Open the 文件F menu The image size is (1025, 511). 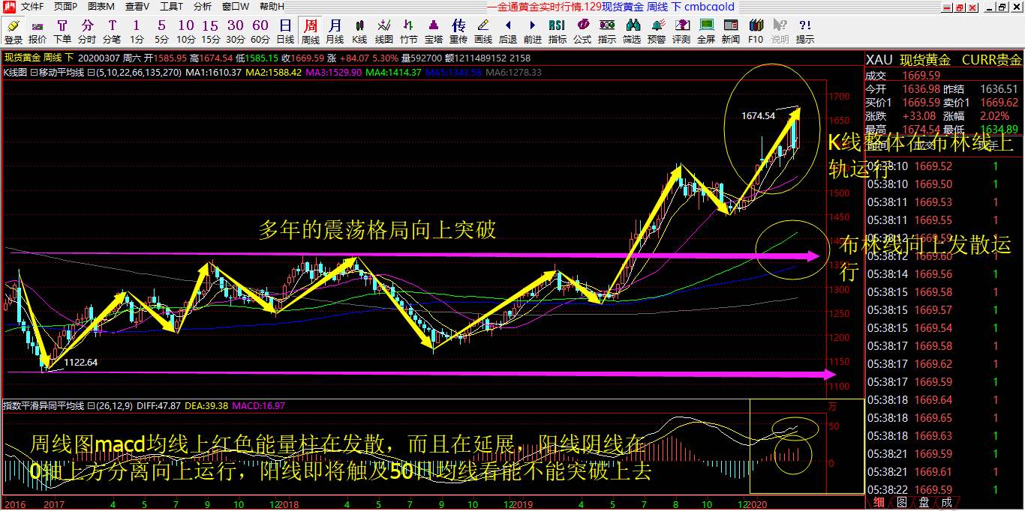[x=32, y=7]
